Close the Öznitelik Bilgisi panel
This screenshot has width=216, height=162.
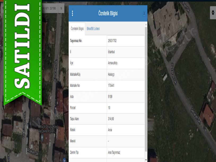tap(144, 13)
